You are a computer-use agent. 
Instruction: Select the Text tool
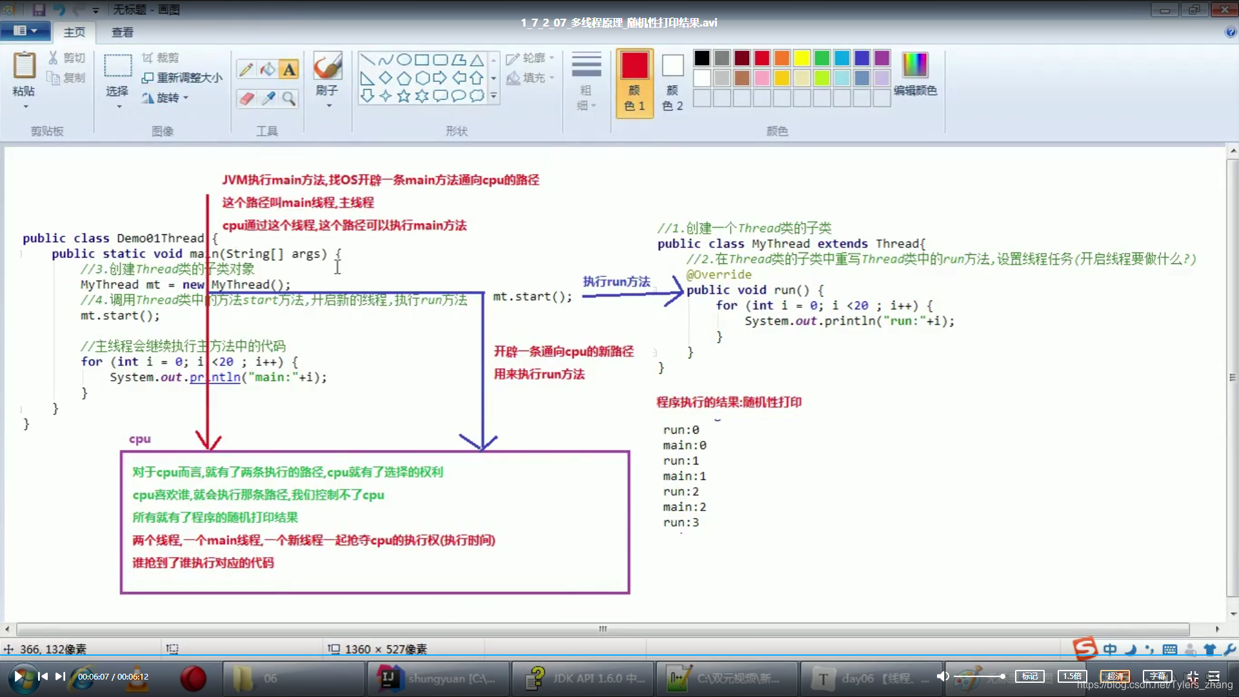[289, 69]
